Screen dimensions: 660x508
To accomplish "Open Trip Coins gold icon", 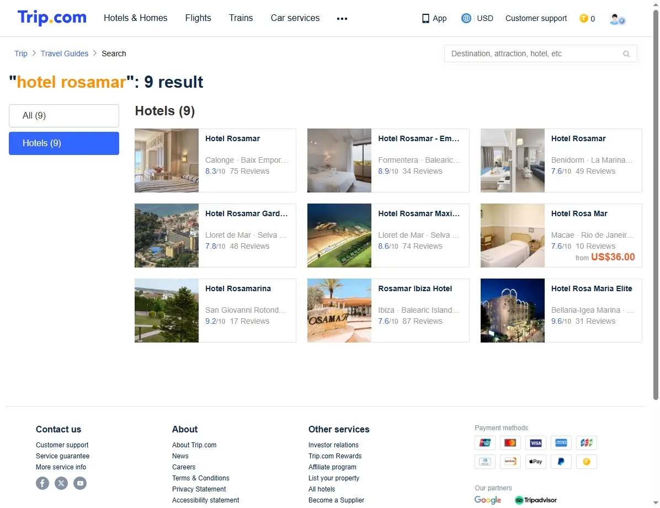I will 583,19.
